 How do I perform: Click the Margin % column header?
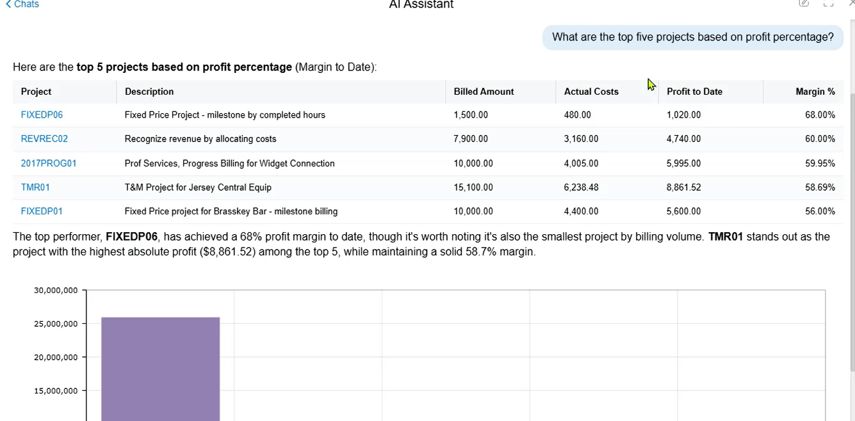[x=815, y=91]
